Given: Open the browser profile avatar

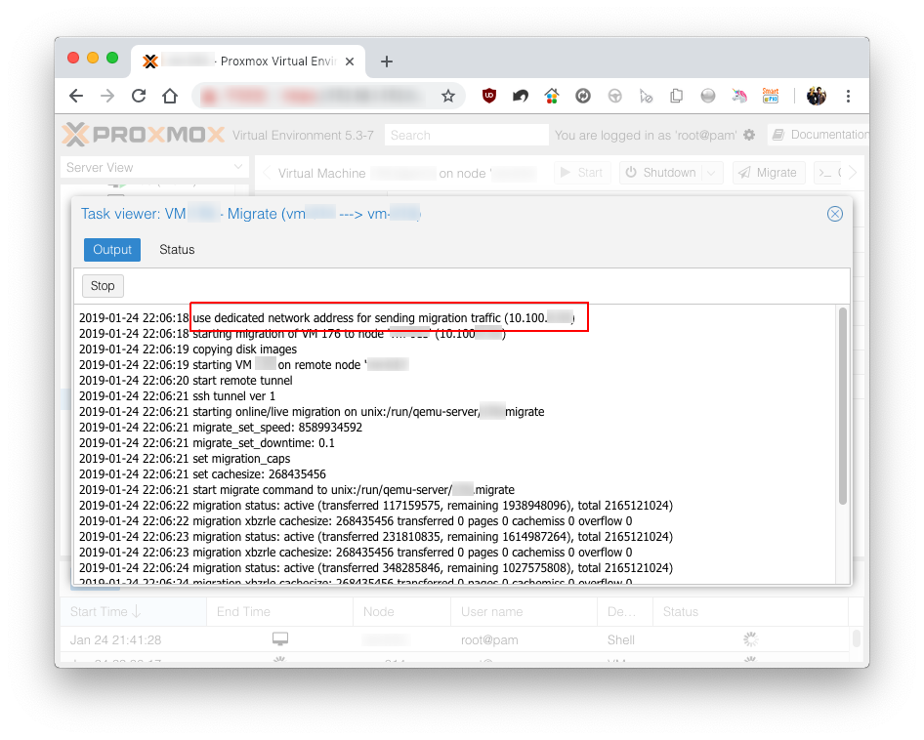Looking at the screenshot, I should point(817,96).
